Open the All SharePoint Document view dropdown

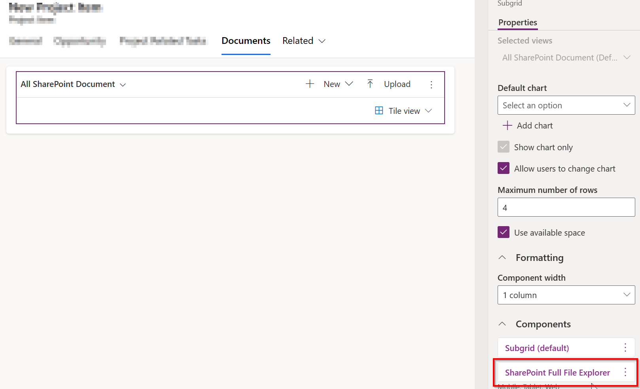pyautogui.click(x=123, y=84)
